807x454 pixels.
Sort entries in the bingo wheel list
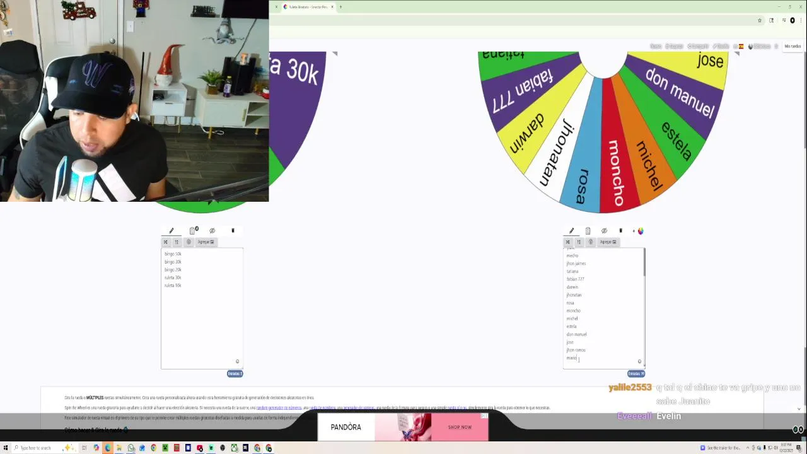point(177,242)
